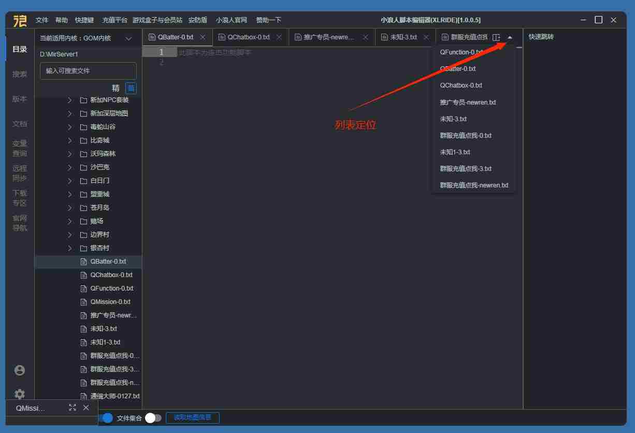Click the 输入可搜索文件 search field
The image size is (635, 433).
click(x=88, y=71)
